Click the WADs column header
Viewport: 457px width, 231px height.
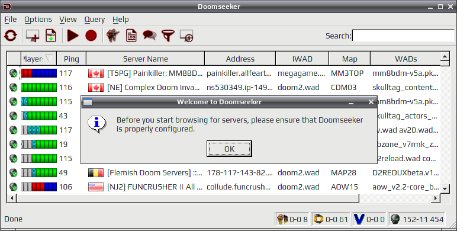[x=405, y=59]
